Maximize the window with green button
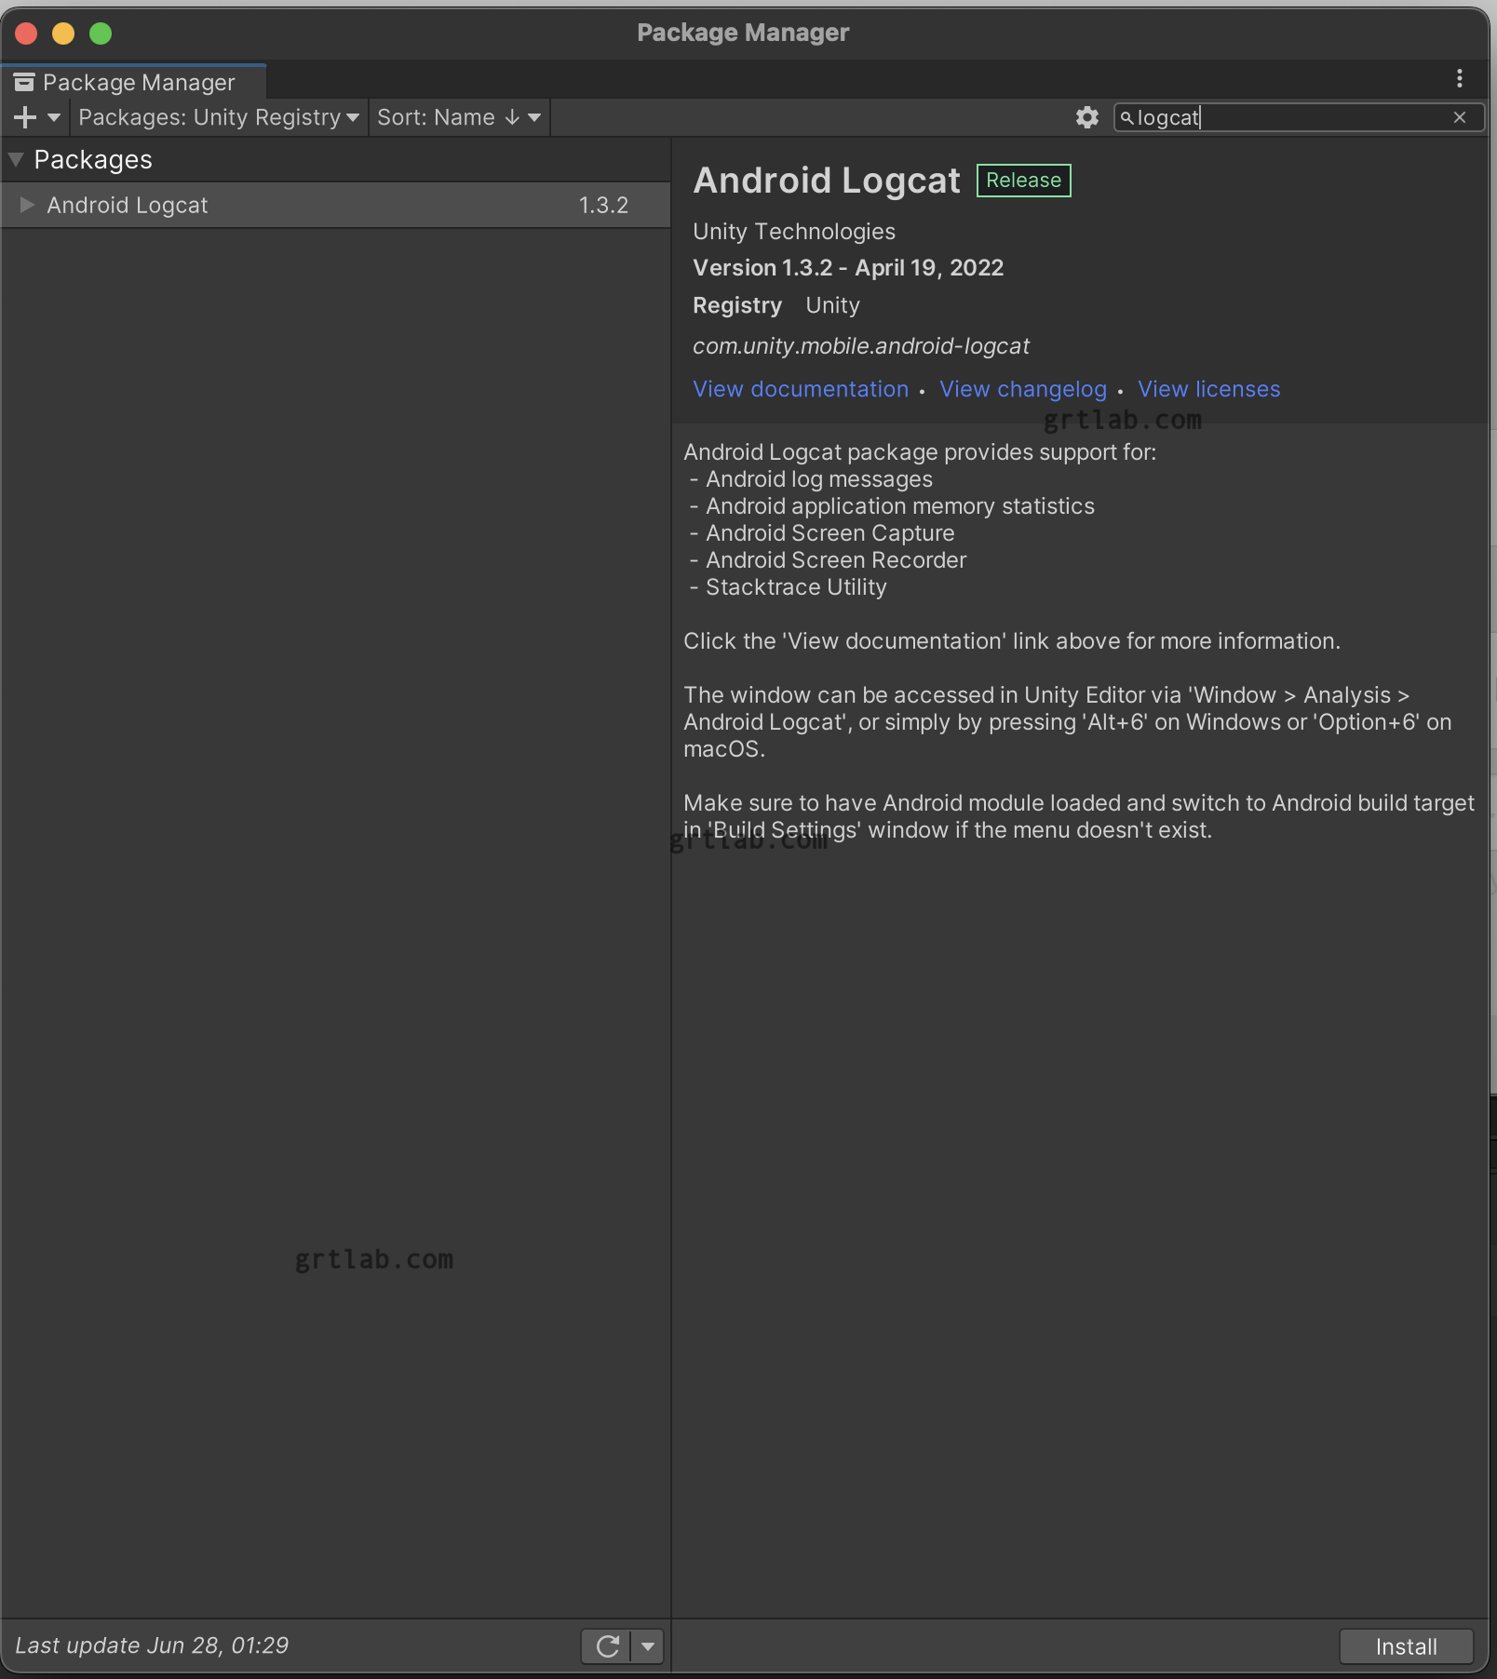This screenshot has height=1679, width=1497. [x=101, y=34]
